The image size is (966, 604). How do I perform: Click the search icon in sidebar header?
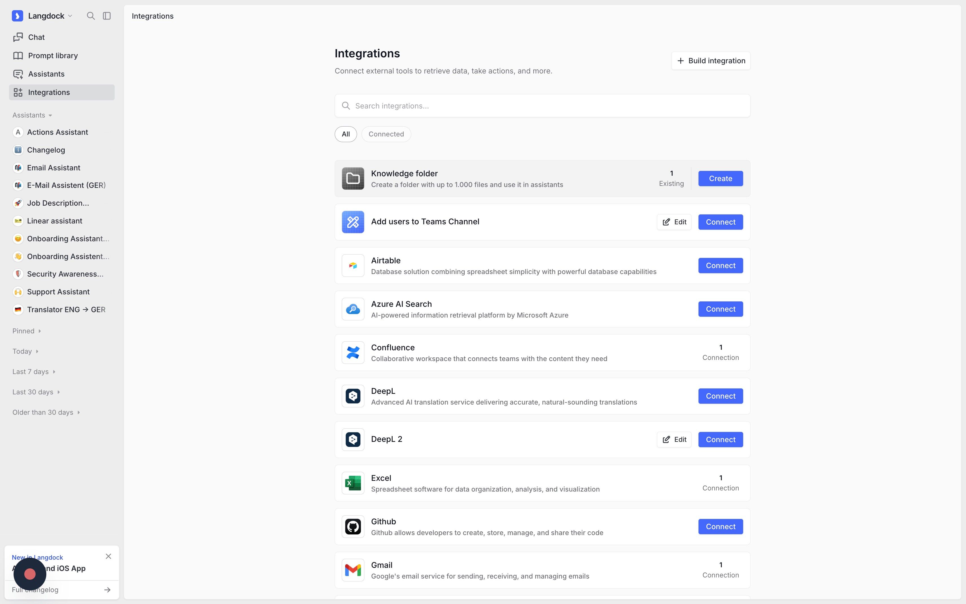(91, 16)
